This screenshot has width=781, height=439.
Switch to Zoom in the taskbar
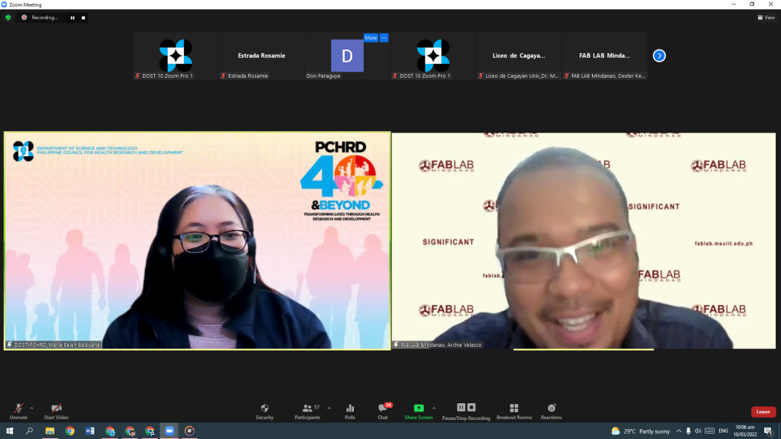pos(170,431)
